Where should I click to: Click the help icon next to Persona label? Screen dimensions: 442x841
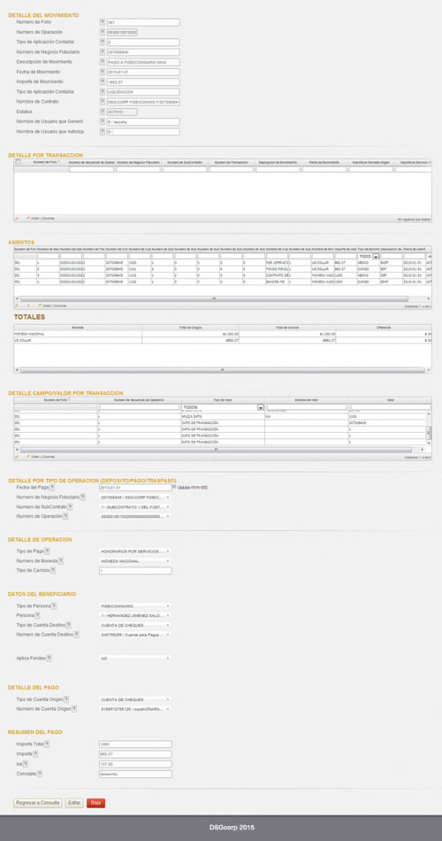click(x=37, y=615)
